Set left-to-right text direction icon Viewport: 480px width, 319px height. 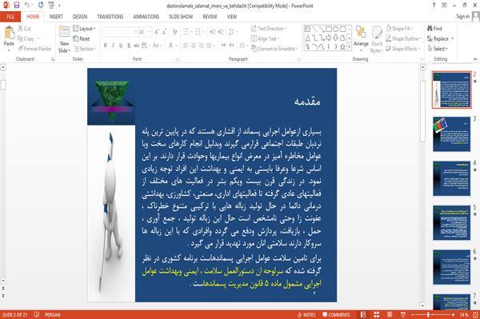click(x=223, y=46)
